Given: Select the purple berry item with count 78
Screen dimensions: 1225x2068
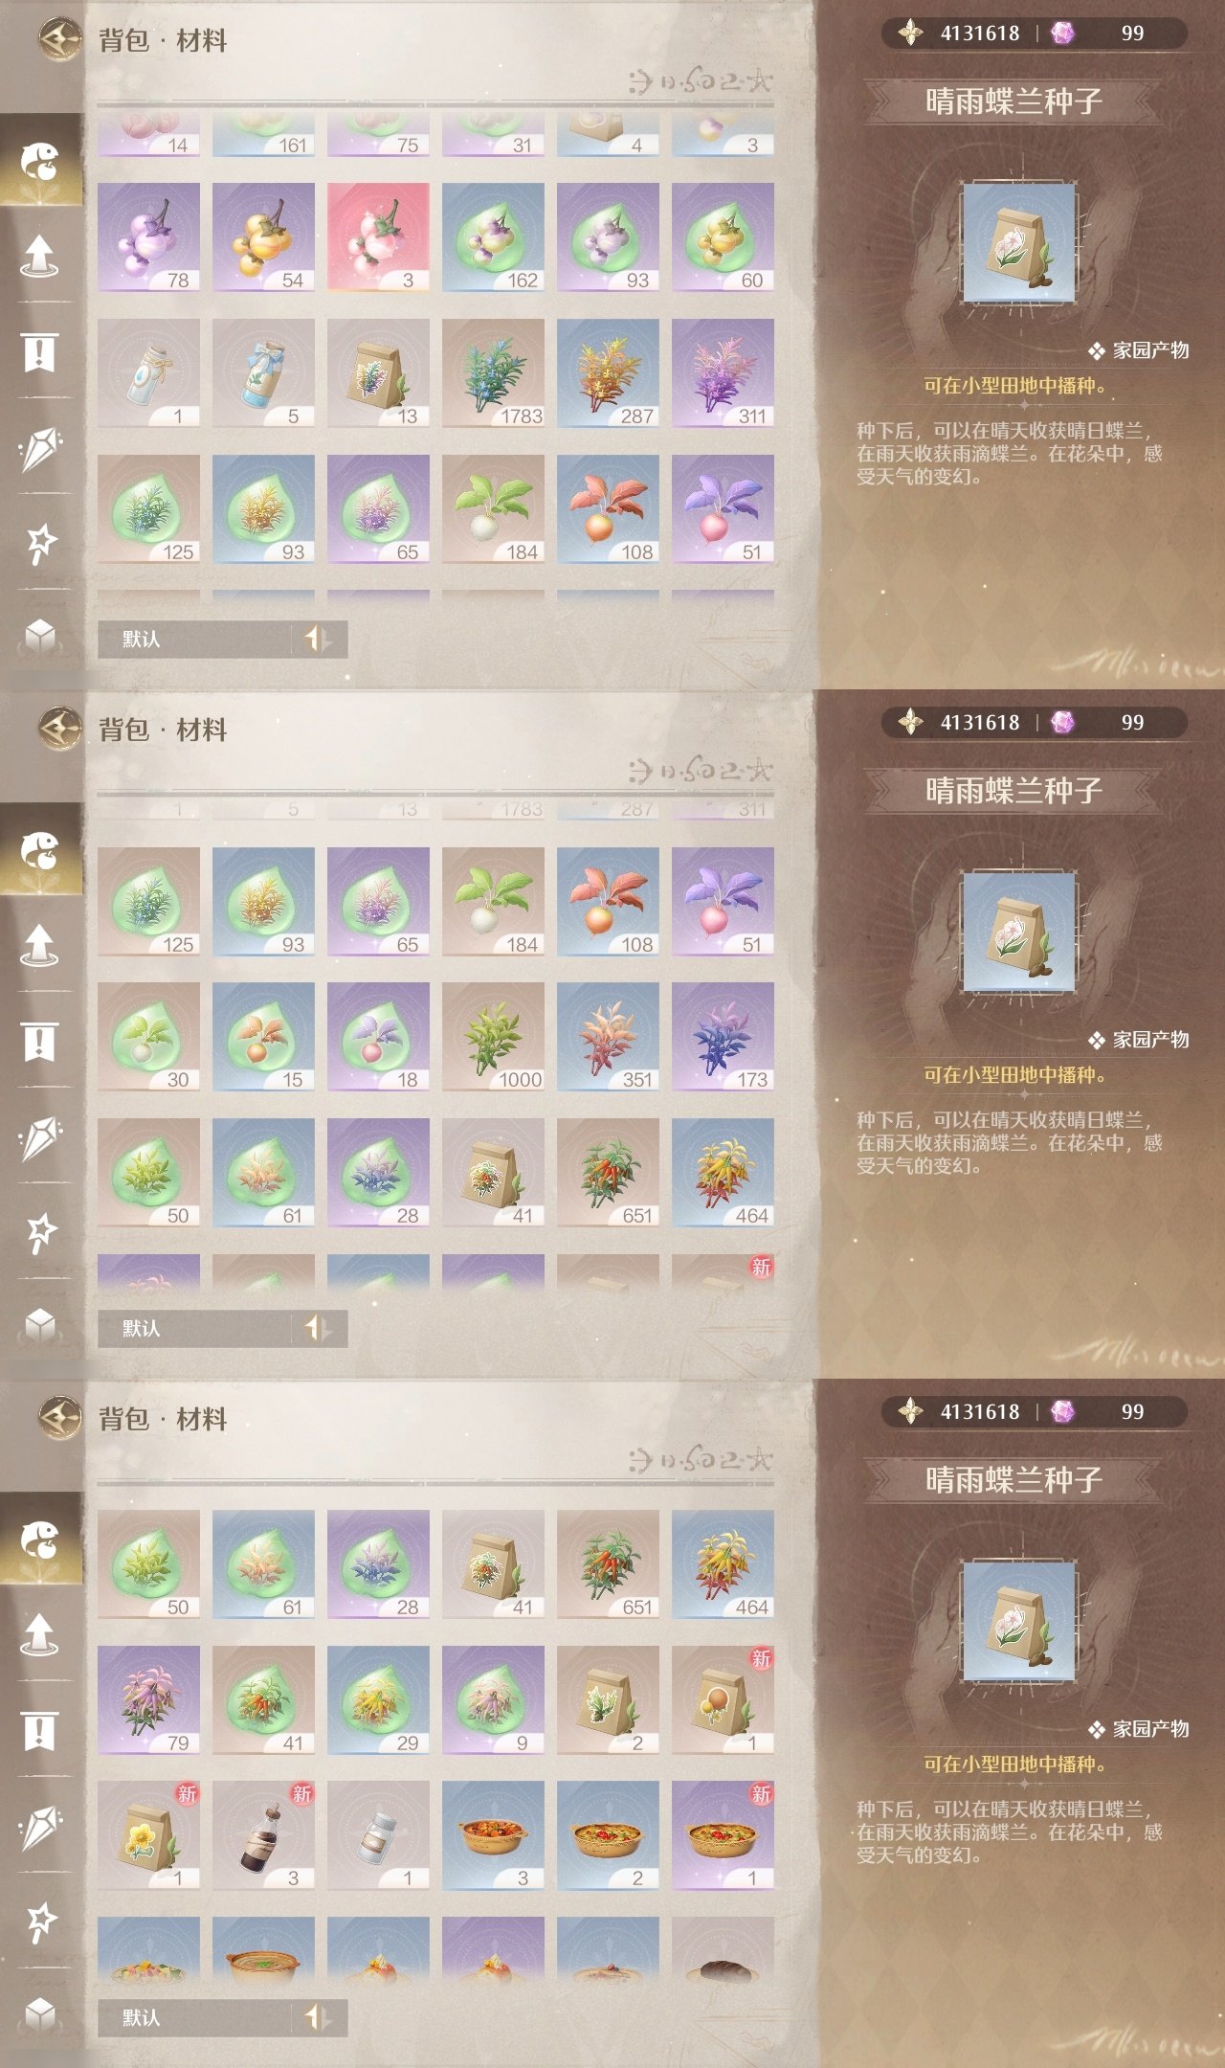Looking at the screenshot, I should click(x=148, y=236).
